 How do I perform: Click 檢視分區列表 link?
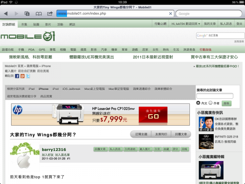pyautogui.click(x=16, y=89)
